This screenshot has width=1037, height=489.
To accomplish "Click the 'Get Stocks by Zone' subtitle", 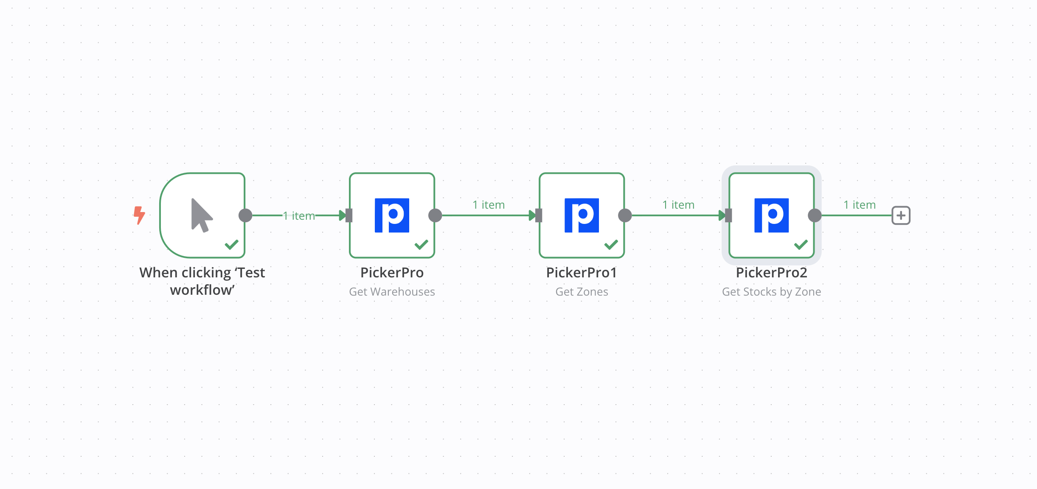I will 771,292.
